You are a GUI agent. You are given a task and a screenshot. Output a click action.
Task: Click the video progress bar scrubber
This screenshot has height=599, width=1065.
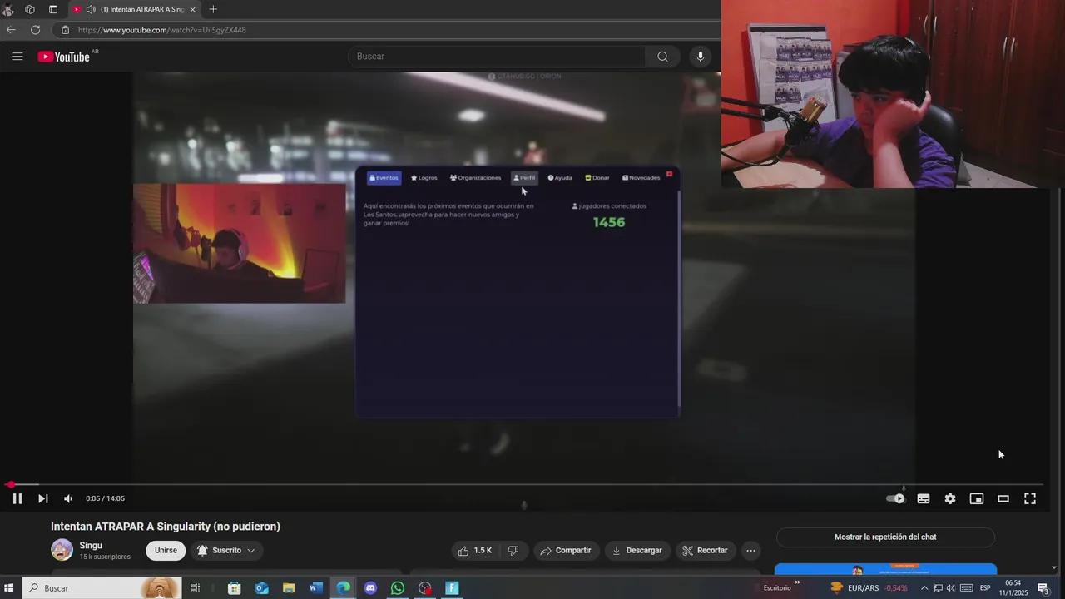click(x=11, y=484)
